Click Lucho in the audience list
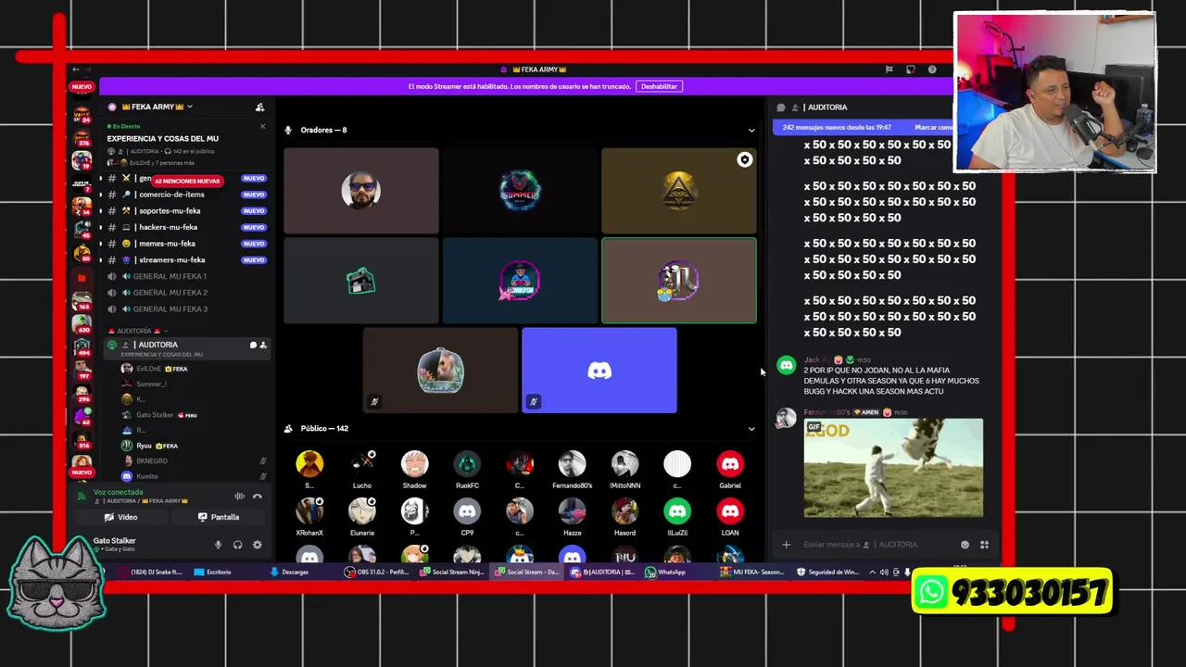This screenshot has width=1186, height=667. point(362,470)
